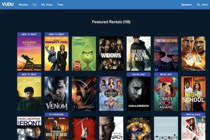Open the red poster with raised axe
The image size is (210, 140).
pyautogui.click(x=84, y=128)
